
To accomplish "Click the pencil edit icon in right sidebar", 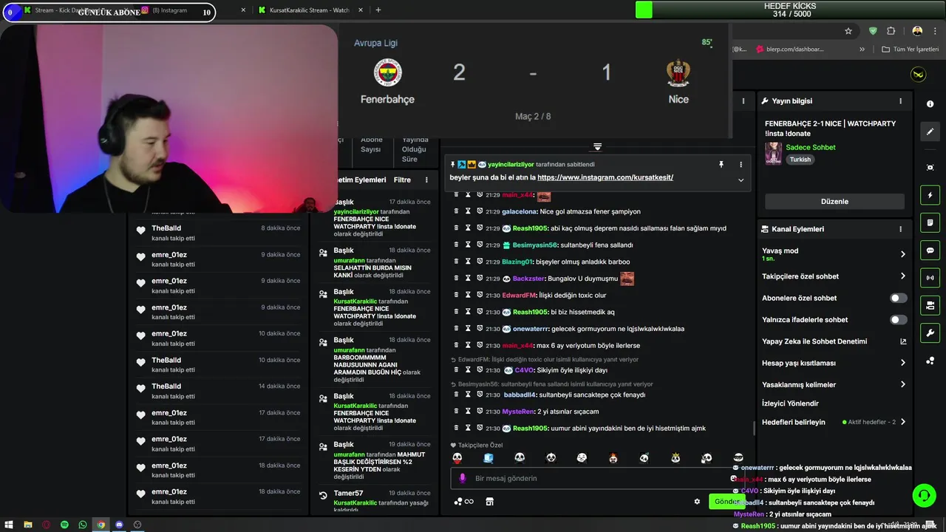I will tap(930, 132).
